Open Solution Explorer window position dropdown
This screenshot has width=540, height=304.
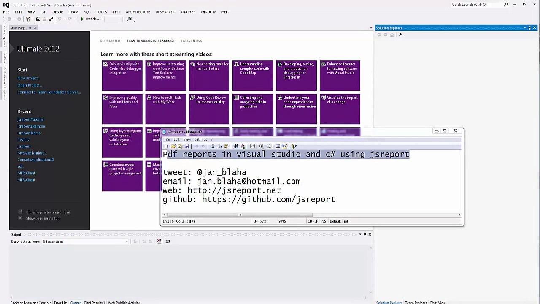[524, 28]
